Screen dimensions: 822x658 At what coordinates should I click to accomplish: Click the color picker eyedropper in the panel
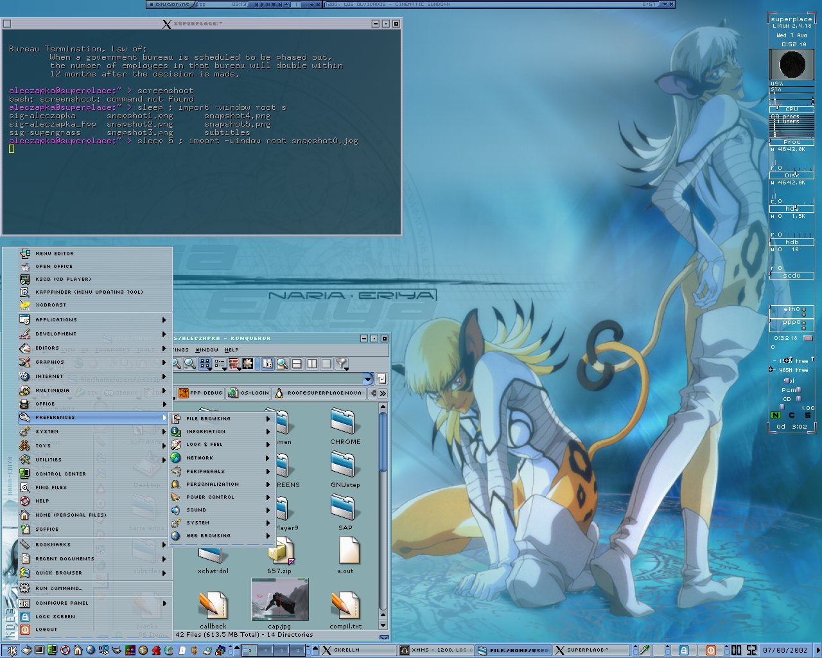[x=644, y=650]
